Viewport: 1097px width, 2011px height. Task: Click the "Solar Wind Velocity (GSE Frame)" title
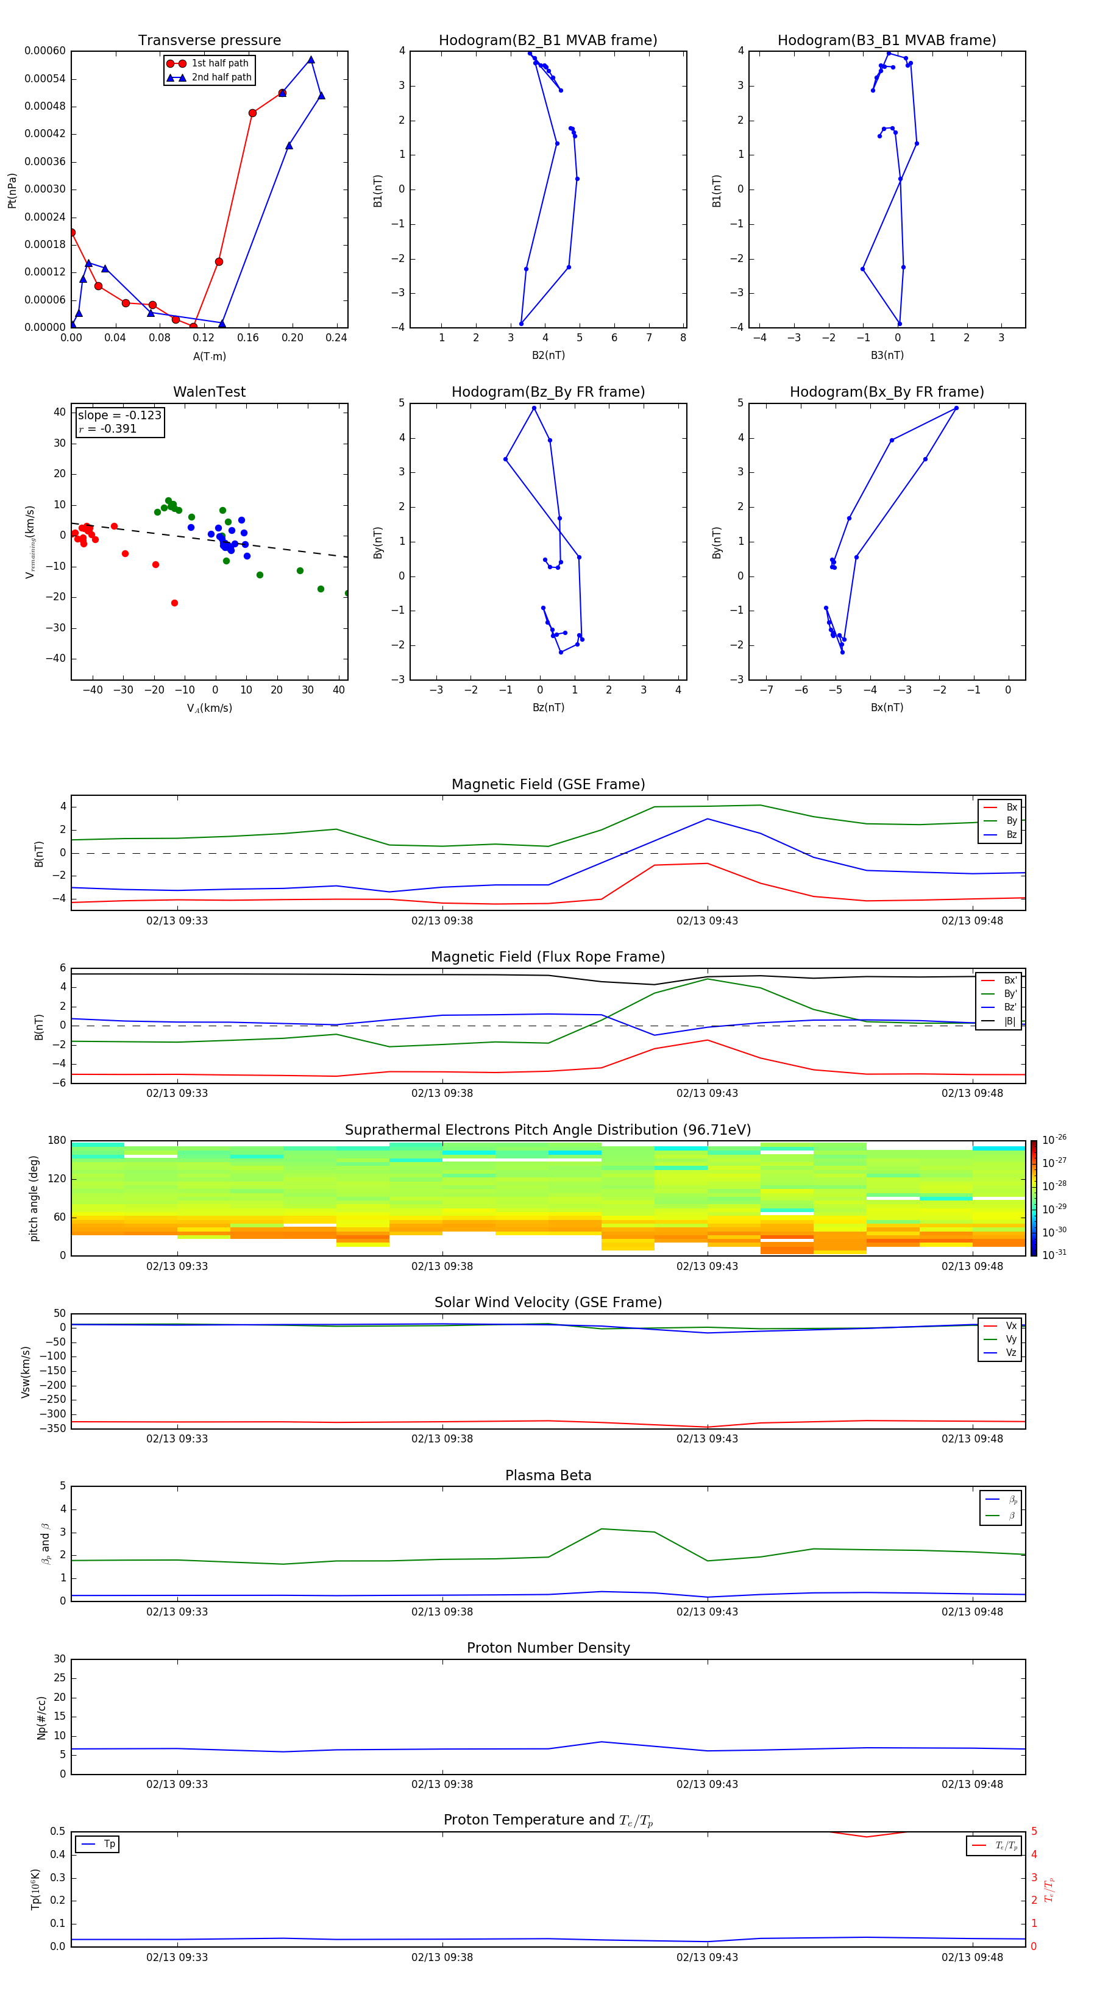point(548,1303)
